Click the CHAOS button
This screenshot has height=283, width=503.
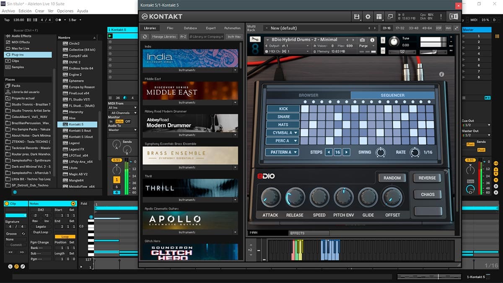428,195
